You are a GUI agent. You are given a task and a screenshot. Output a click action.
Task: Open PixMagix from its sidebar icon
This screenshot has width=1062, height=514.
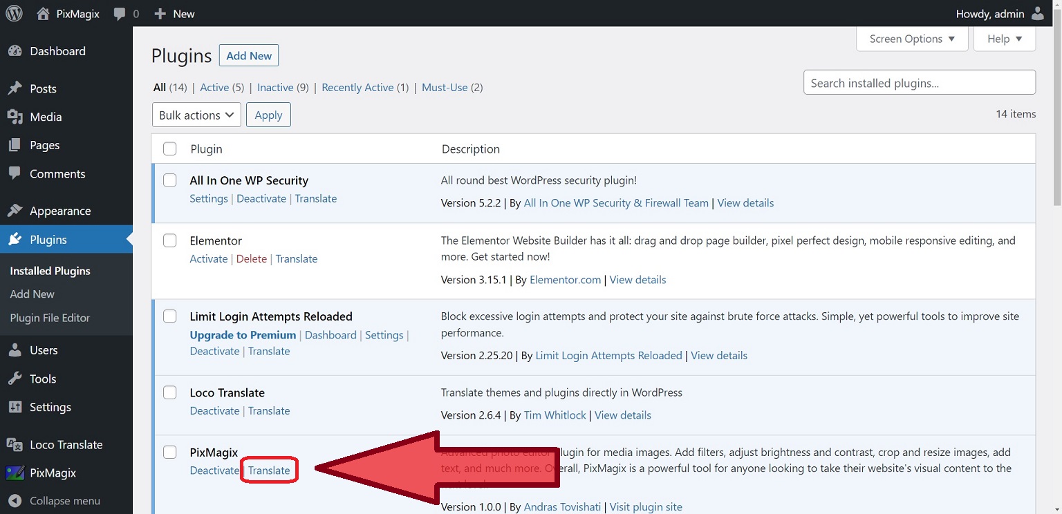click(x=15, y=473)
